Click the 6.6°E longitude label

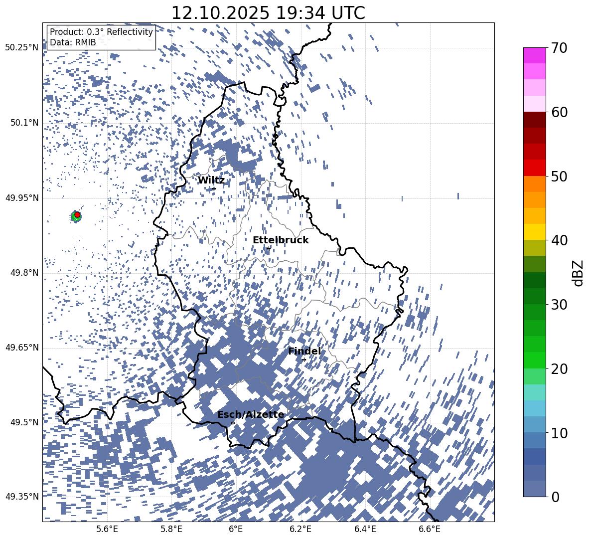430,529
